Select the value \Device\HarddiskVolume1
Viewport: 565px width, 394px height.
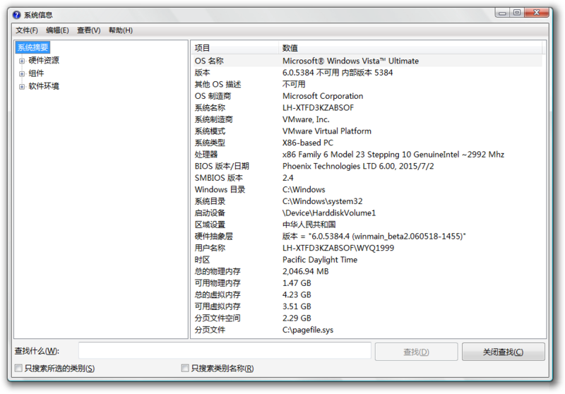coord(328,213)
